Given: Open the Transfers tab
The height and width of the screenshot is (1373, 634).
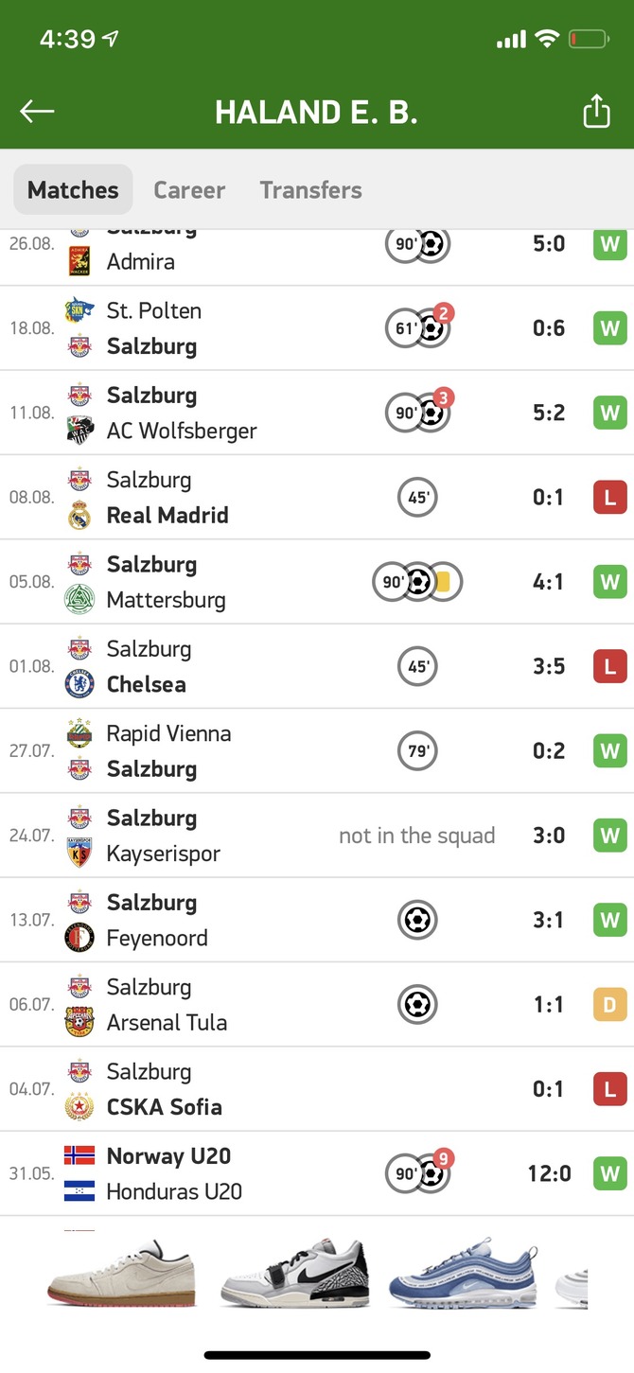Looking at the screenshot, I should tap(311, 190).
